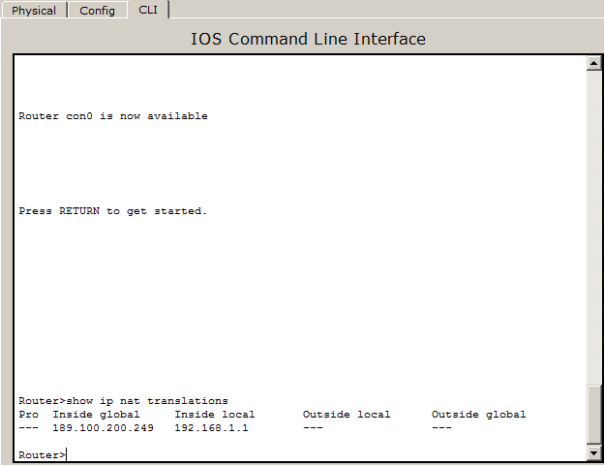
Task: Click the dashes under Outside global
Action: (441, 428)
